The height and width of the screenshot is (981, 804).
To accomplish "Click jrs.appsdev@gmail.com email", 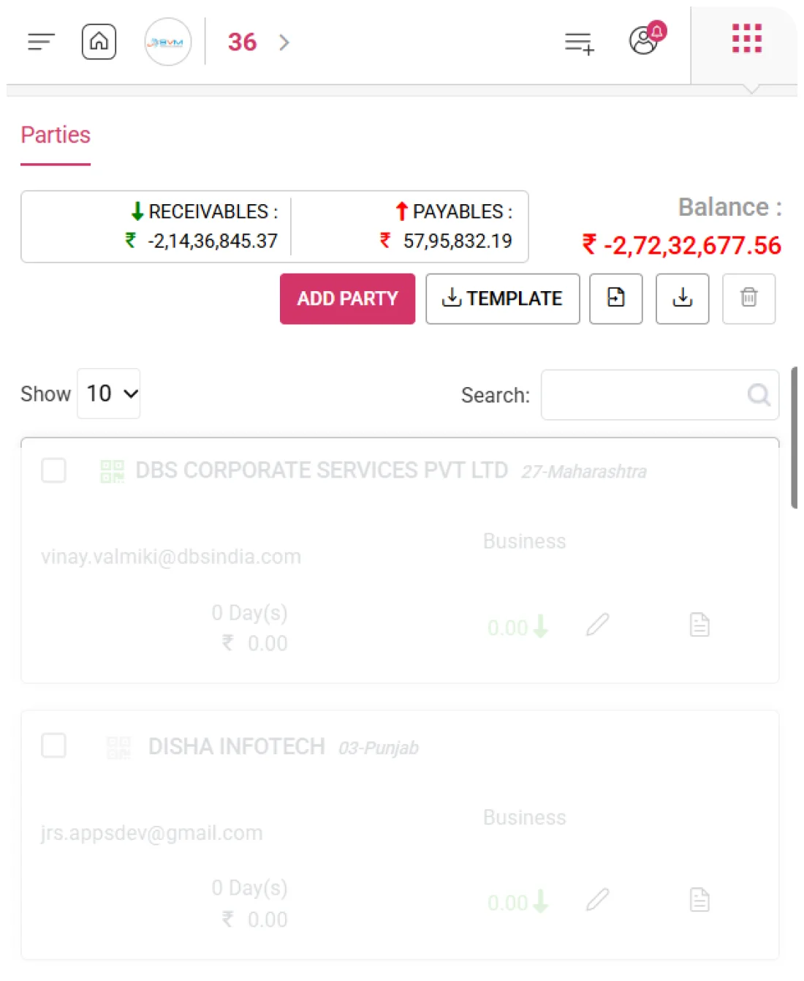I will coord(152,833).
